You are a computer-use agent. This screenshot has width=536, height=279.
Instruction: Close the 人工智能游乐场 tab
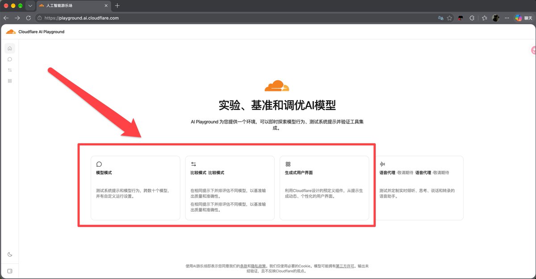[105, 6]
